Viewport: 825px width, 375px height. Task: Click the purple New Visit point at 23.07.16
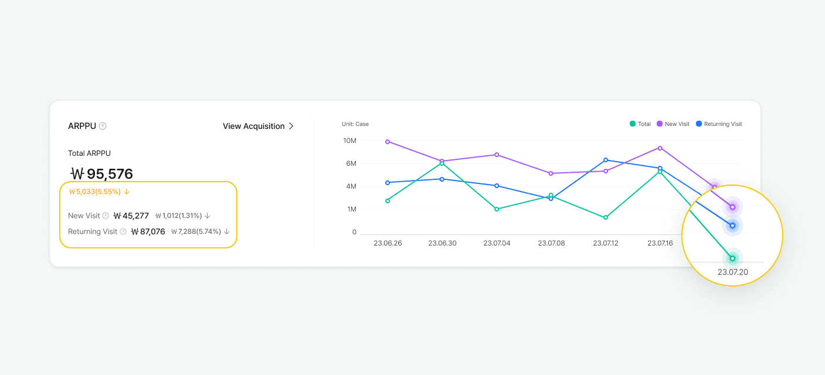[660, 148]
